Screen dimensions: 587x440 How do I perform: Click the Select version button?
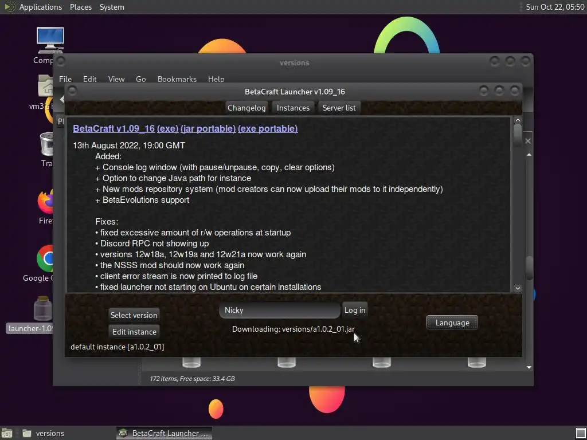click(134, 315)
